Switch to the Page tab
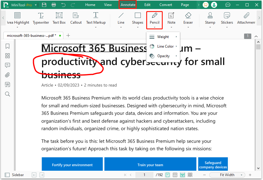This screenshot has height=180, width=263. coord(185,5)
